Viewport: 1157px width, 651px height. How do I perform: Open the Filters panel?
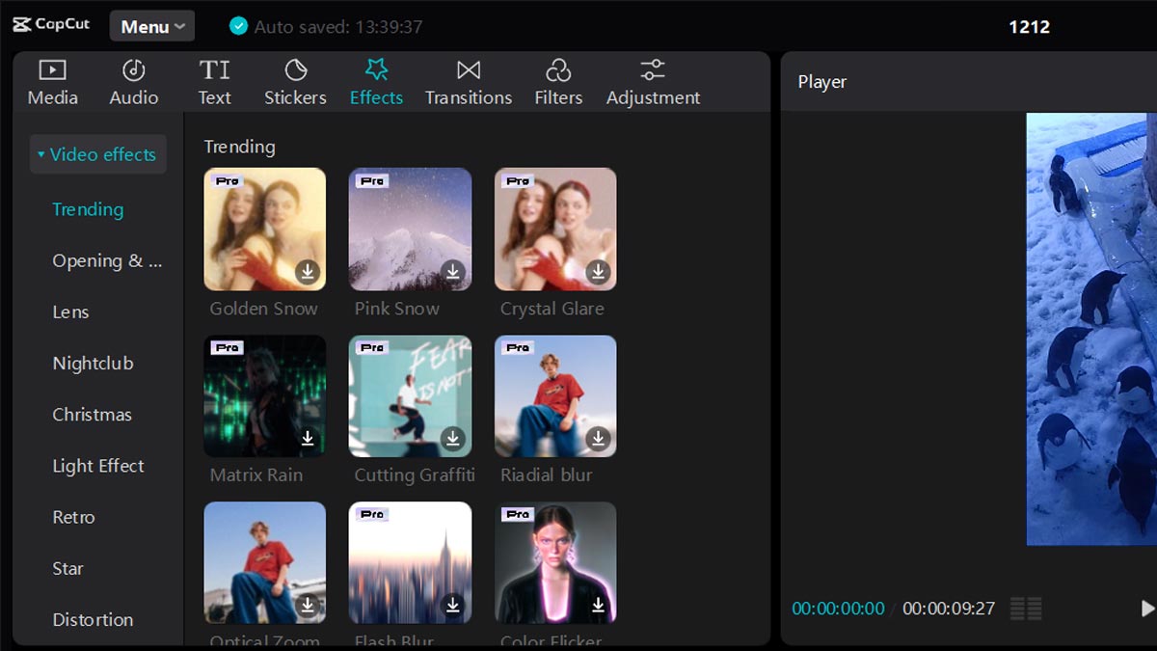558,81
